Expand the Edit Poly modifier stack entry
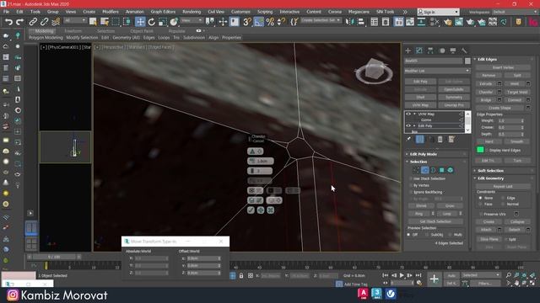The width and height of the screenshot is (540, 303). pos(414,125)
